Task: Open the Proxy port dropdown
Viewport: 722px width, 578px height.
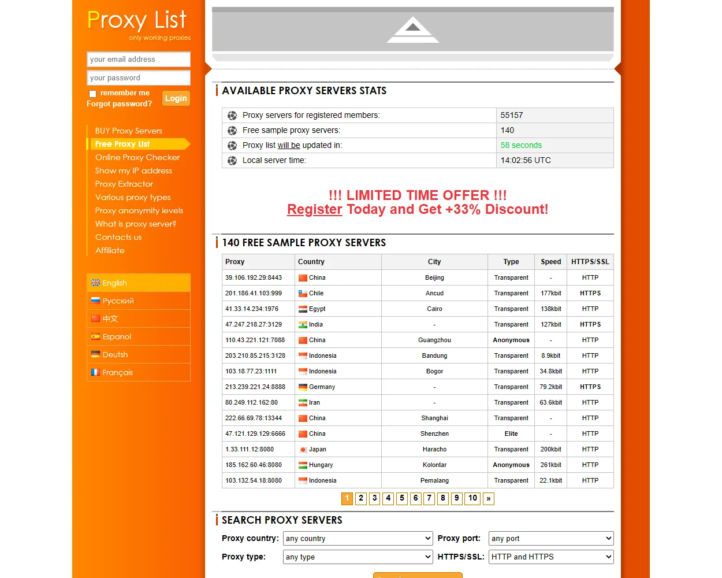Action: [x=551, y=538]
